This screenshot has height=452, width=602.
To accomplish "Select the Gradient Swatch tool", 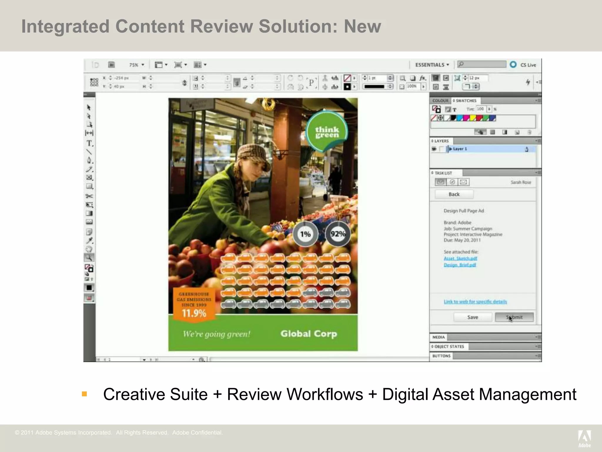I will coord(89,213).
